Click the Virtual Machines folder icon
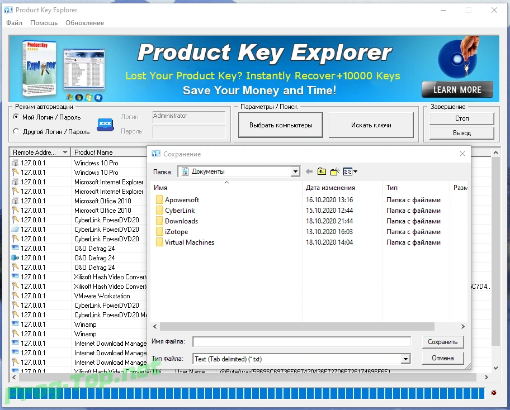510x410 pixels. click(159, 242)
